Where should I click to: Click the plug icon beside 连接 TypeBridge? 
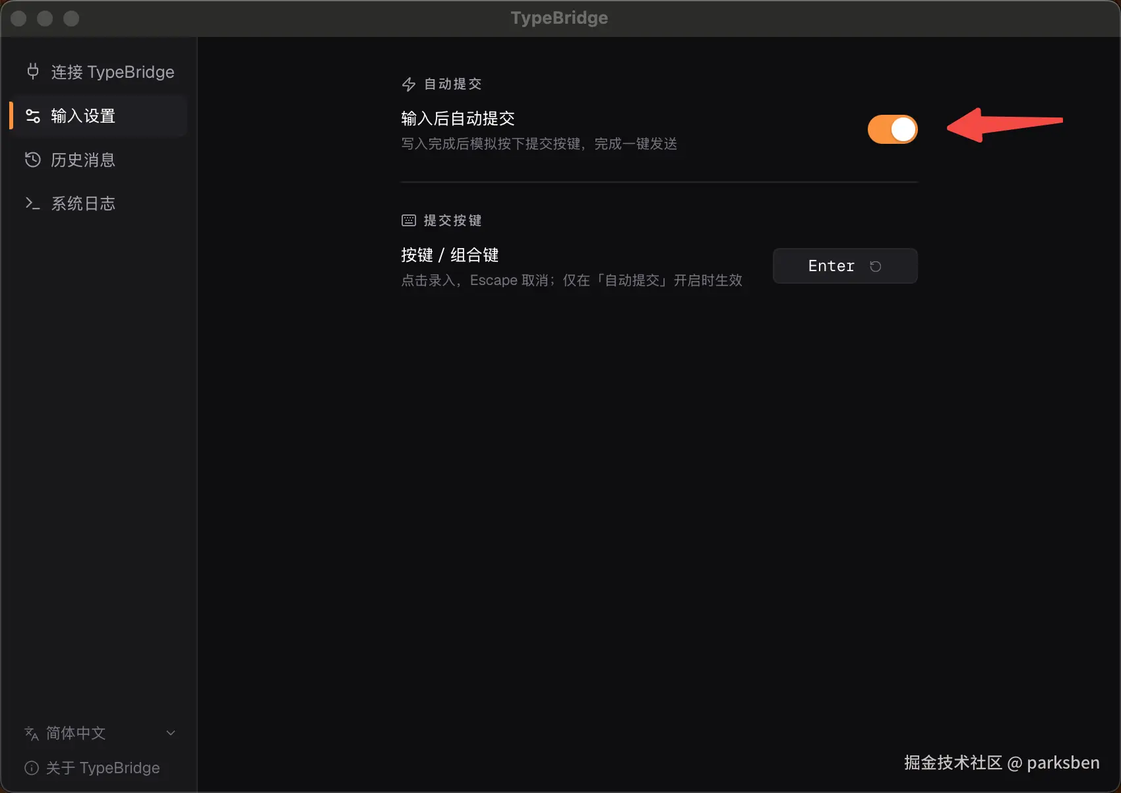click(33, 71)
